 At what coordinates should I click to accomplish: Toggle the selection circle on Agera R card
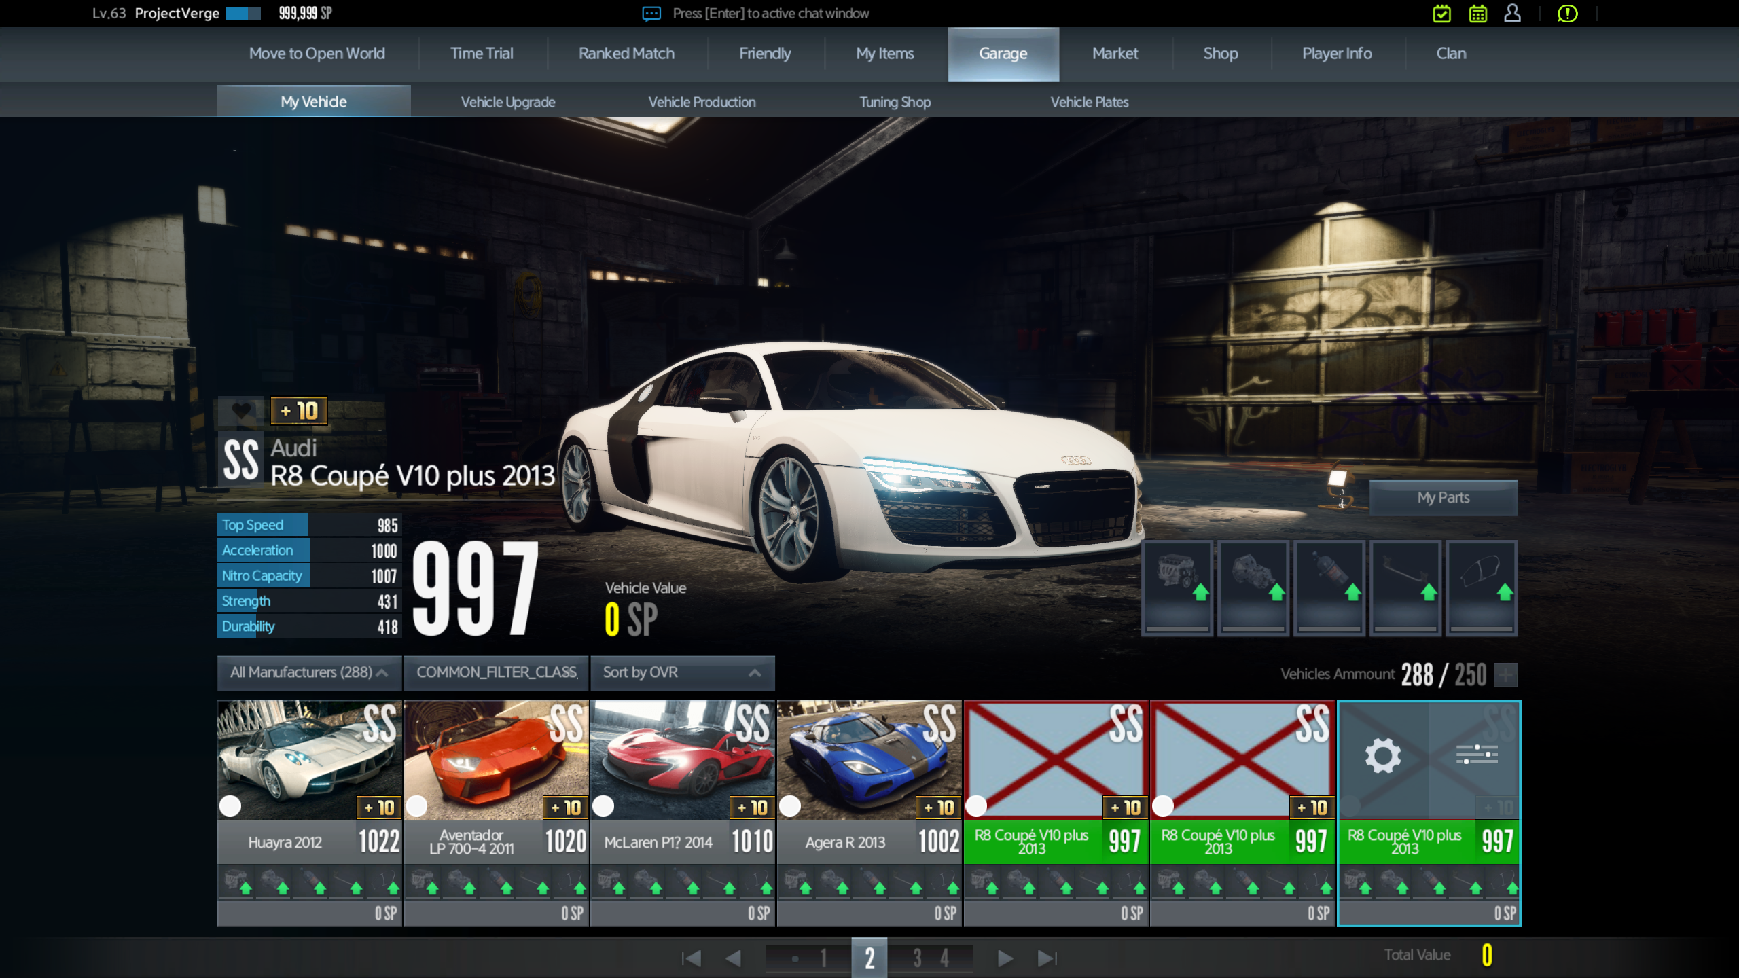tap(789, 806)
